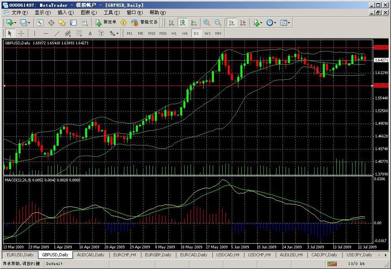Image resolution: width=391 pixels, height=269 pixels.
Task: Open the chart periods clock dropdown
Action: click(x=271, y=23)
